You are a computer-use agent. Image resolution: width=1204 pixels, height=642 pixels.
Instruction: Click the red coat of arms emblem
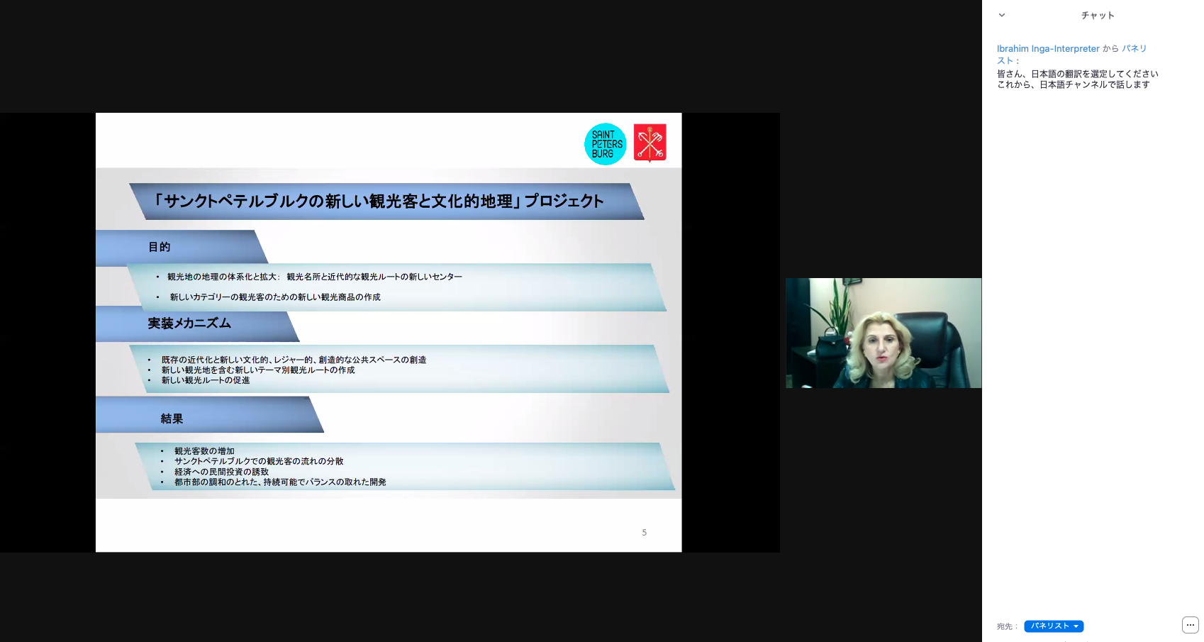[650, 143]
